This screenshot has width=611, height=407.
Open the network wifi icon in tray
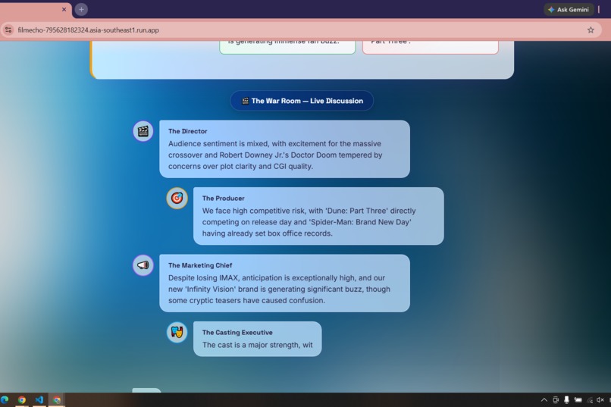click(x=590, y=400)
